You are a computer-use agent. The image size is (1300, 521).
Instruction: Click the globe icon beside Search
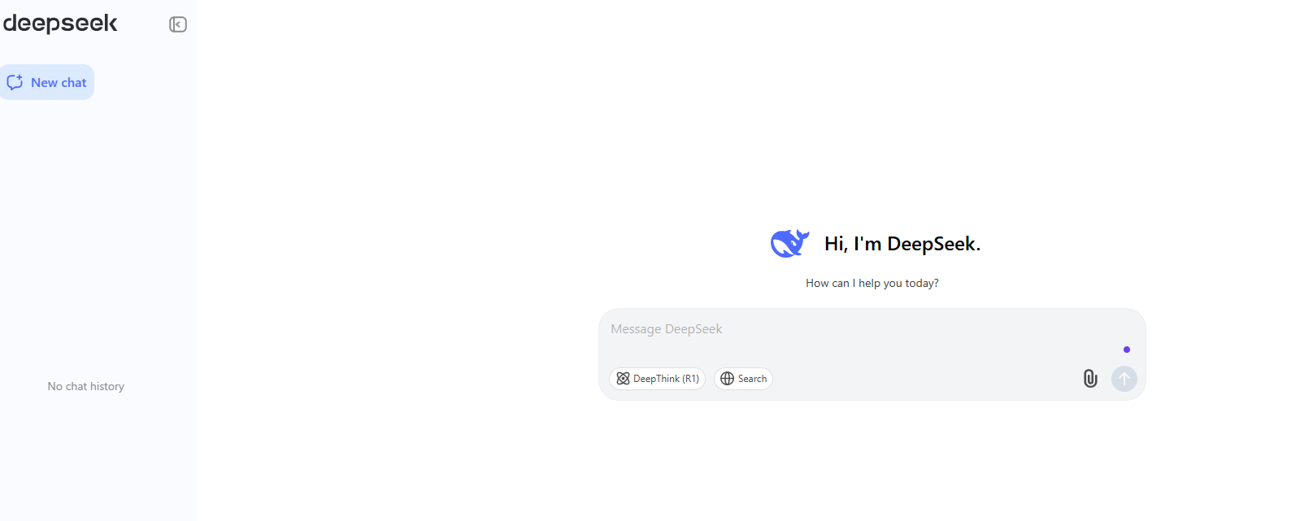click(x=728, y=379)
